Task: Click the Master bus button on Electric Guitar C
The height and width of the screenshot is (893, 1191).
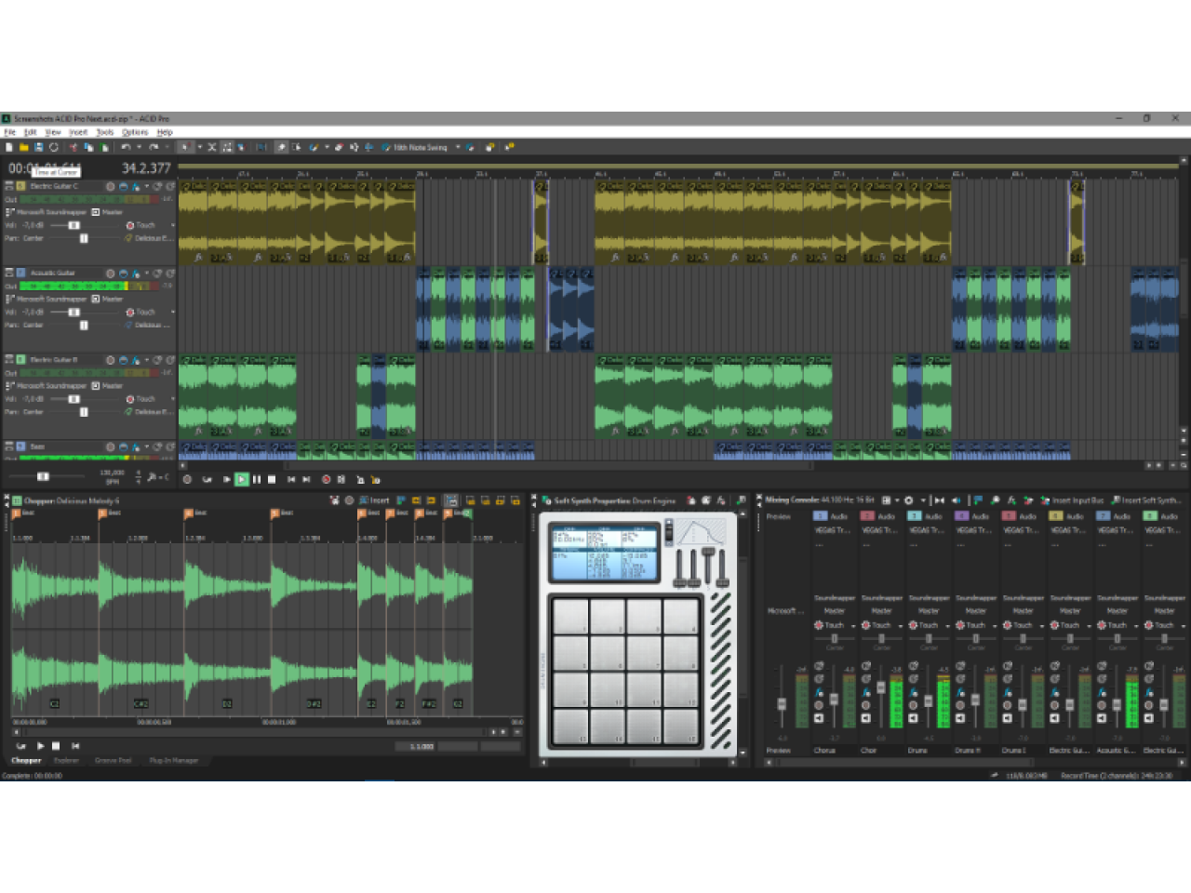Action: pyautogui.click(x=95, y=212)
